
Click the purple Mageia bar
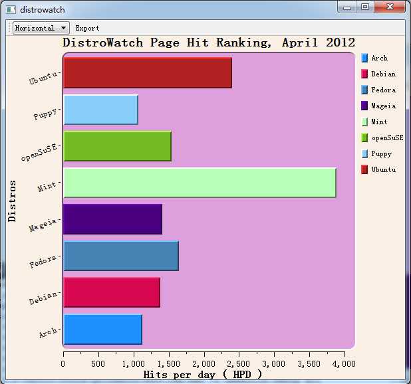click(113, 219)
